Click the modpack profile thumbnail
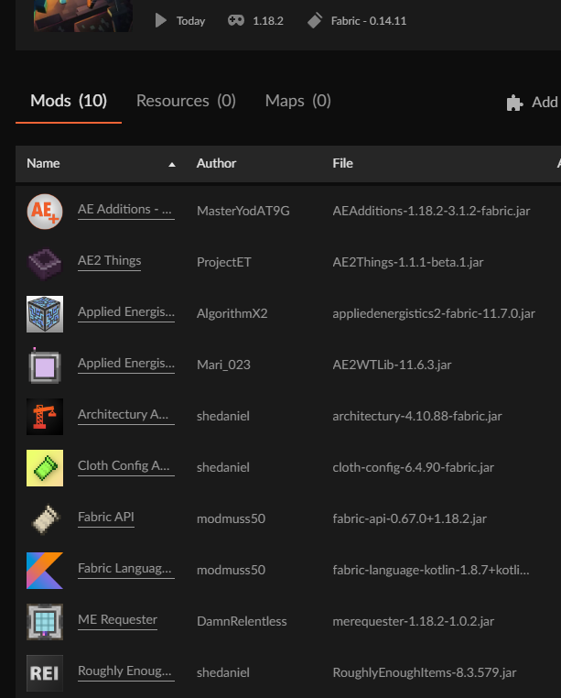This screenshot has width=561, height=698. point(82,16)
